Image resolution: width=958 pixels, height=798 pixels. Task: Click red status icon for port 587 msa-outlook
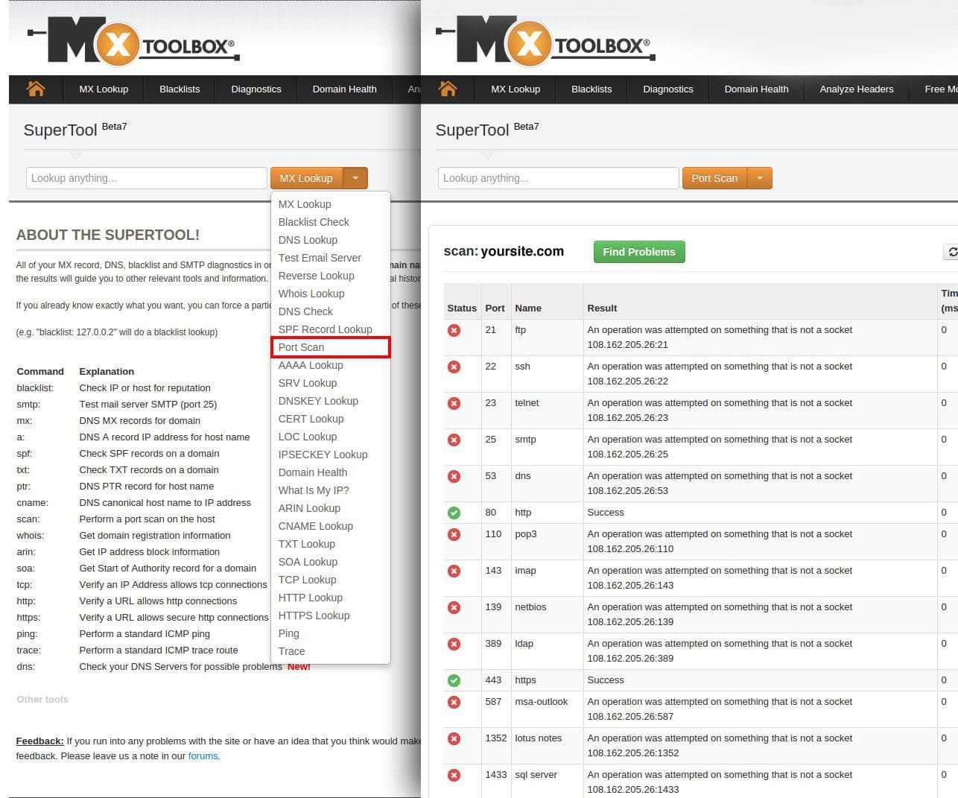coord(454,702)
